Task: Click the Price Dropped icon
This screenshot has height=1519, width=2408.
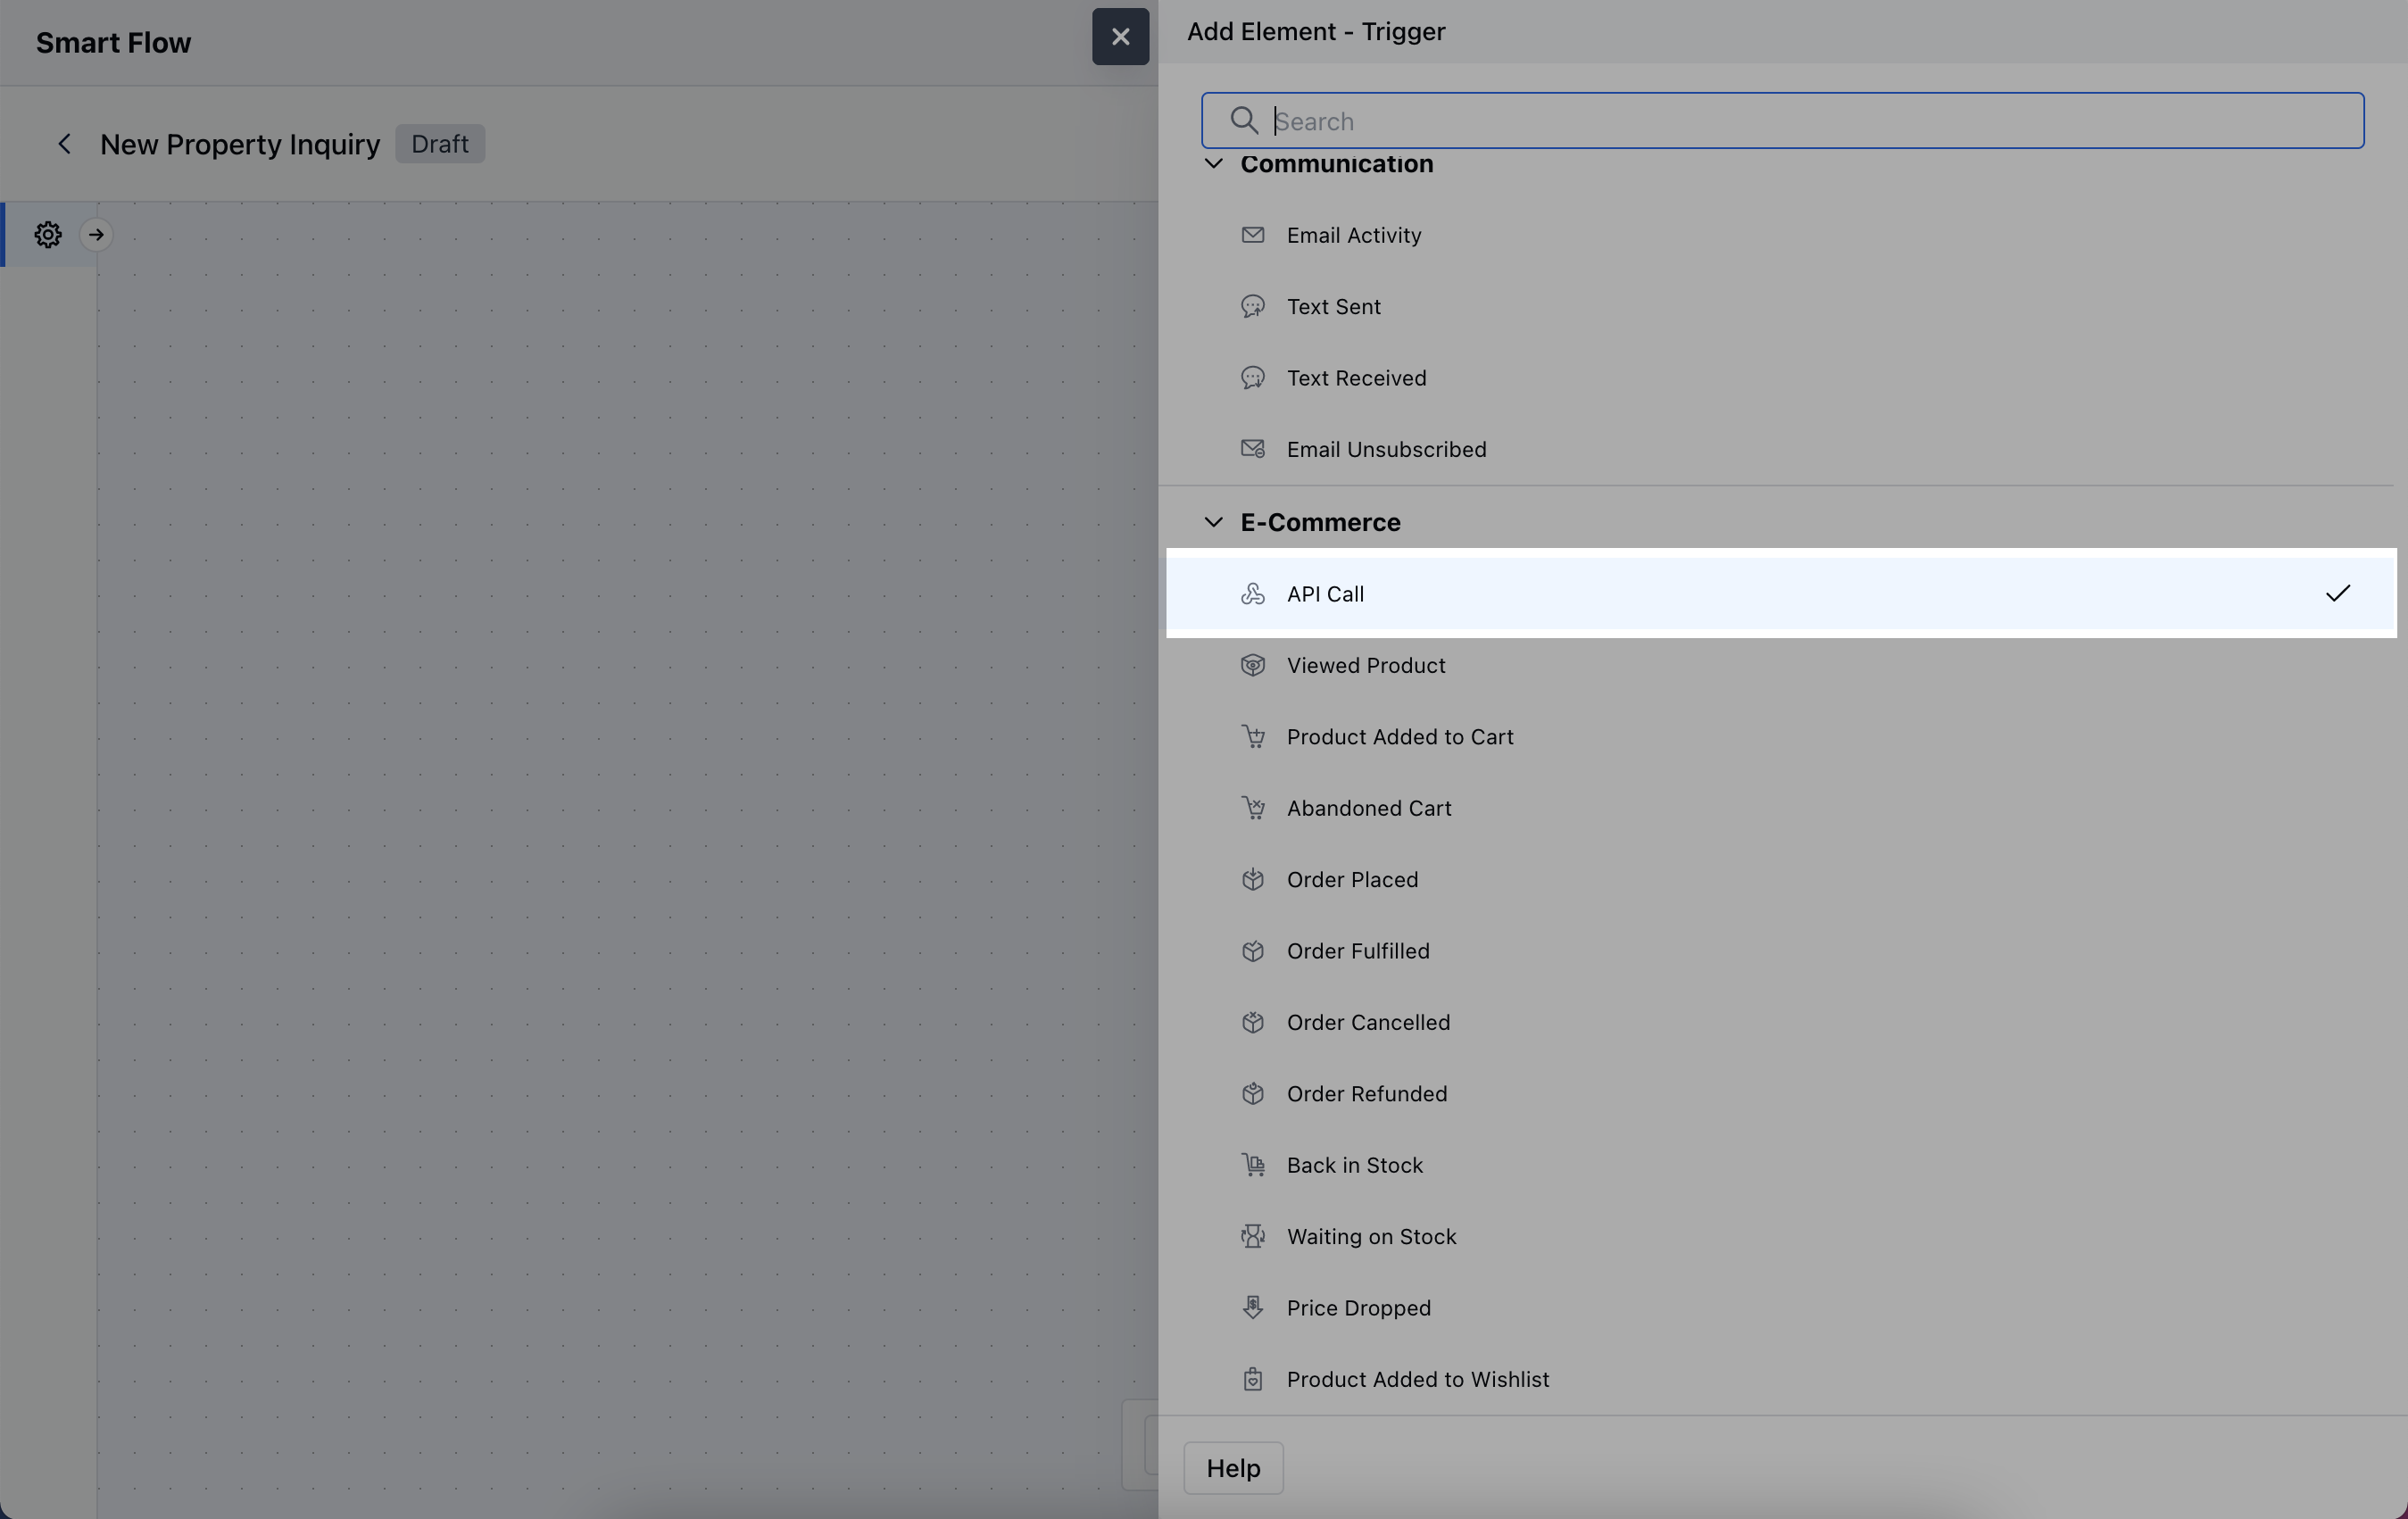Action: pos(1252,1308)
